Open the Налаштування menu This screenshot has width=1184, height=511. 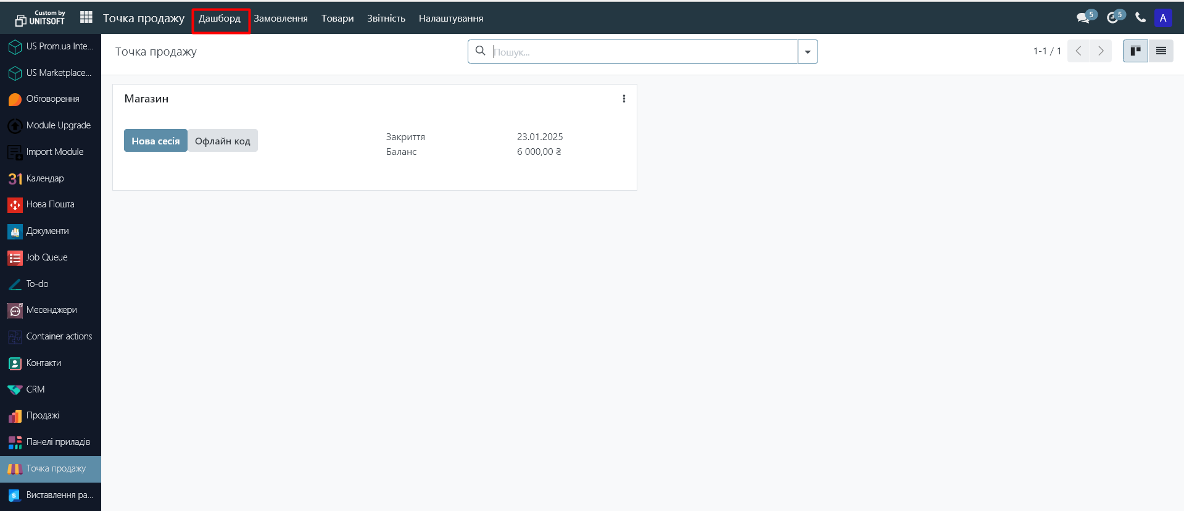(450, 19)
